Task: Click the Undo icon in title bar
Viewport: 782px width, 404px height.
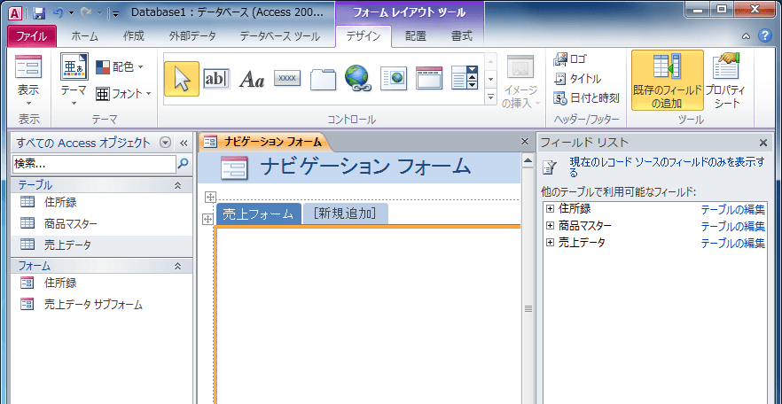Action: [58, 13]
